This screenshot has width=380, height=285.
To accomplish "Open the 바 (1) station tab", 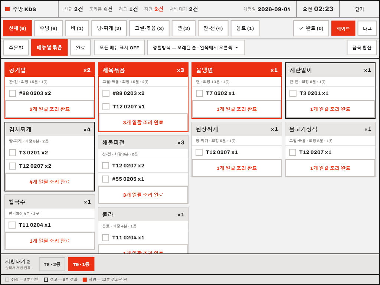I will [77, 28].
